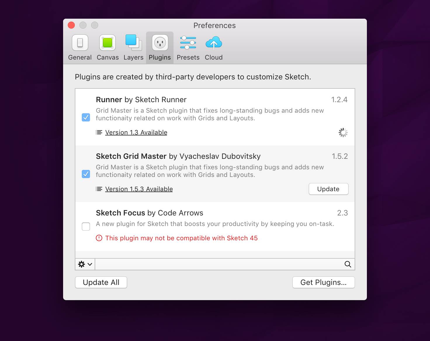Screen dimensions: 430x341
Task: Switch to the Layers tab label
Action: 133,58
